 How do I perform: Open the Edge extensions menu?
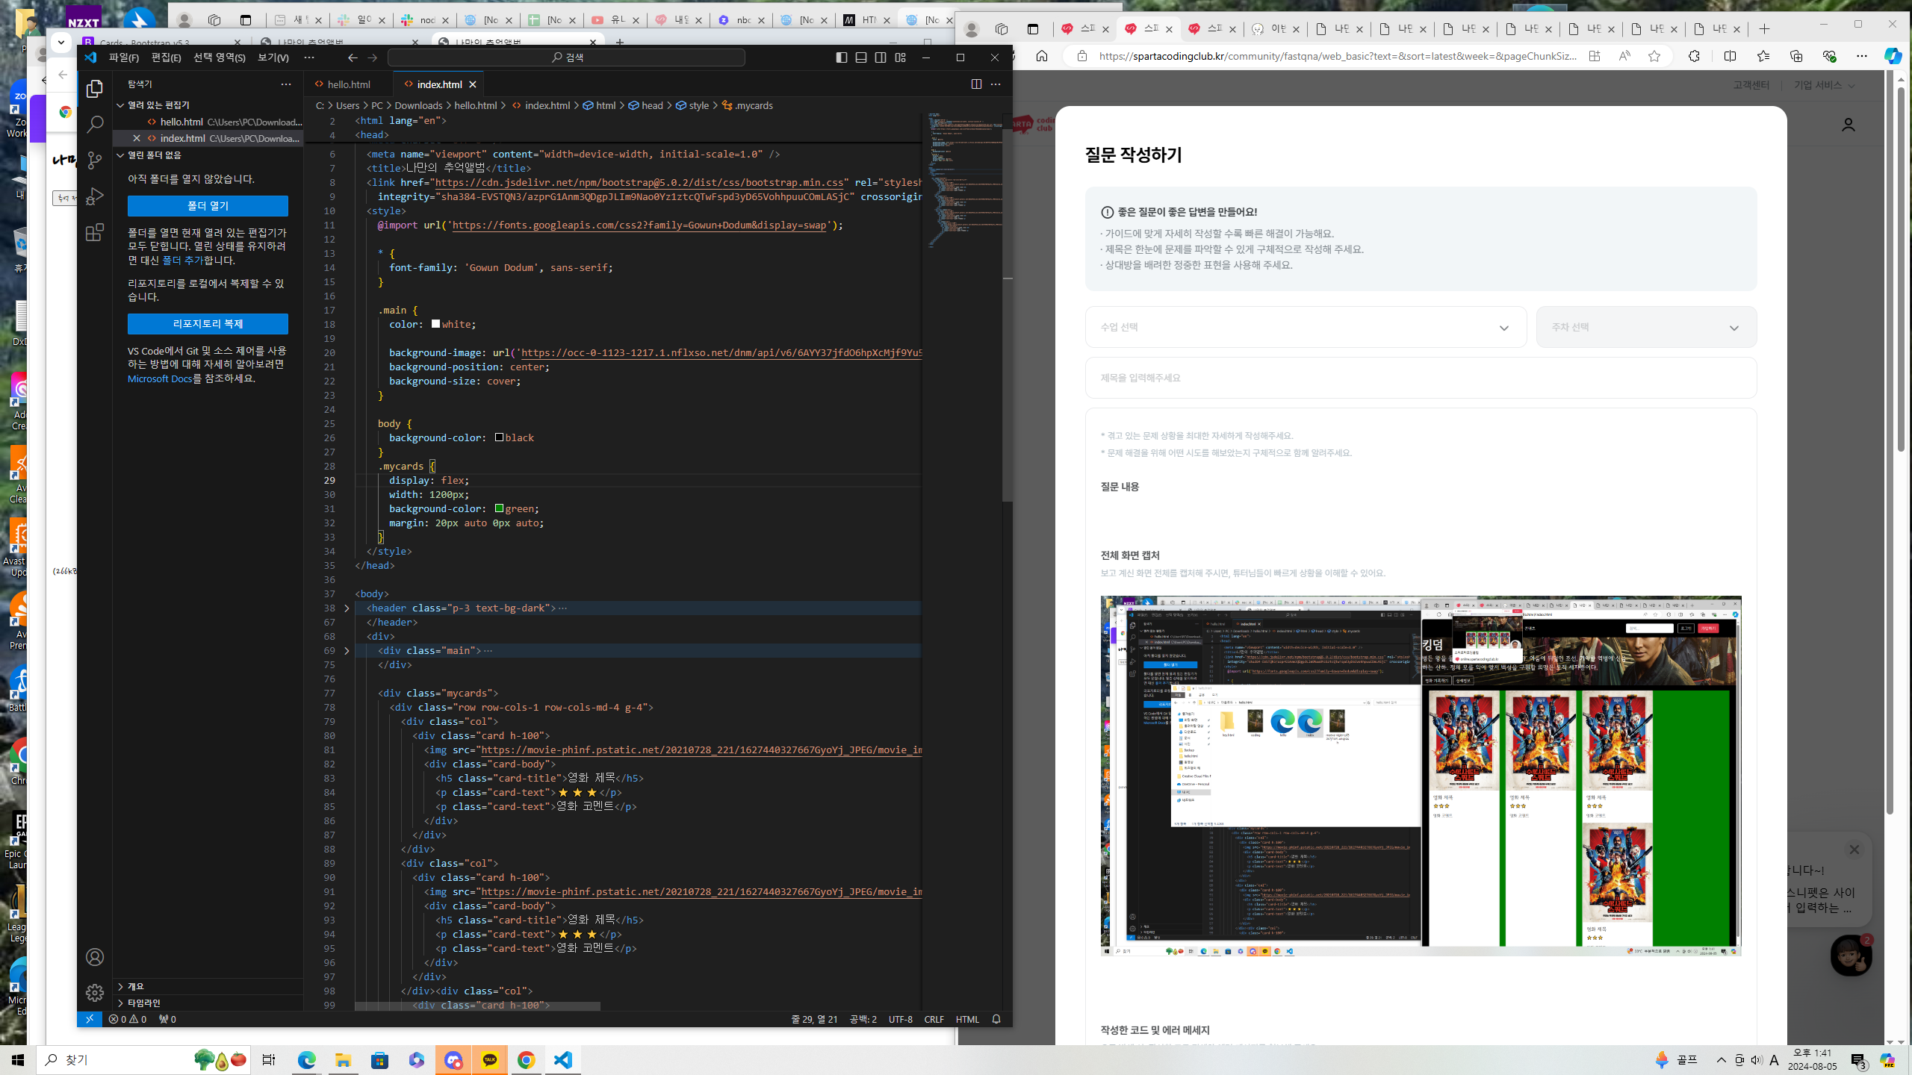point(1694,56)
